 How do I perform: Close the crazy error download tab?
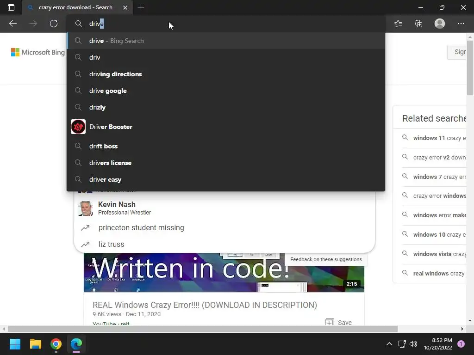coord(125,7)
